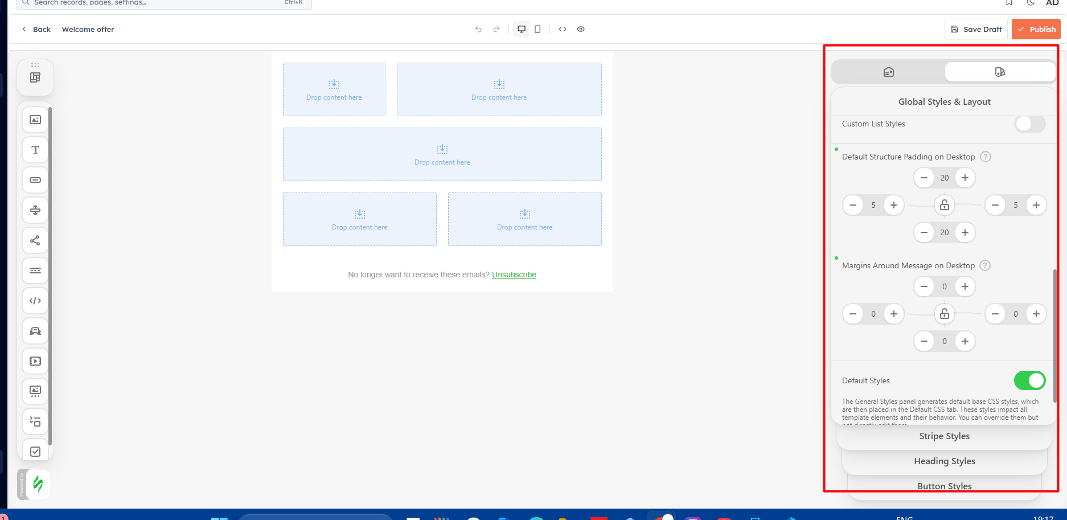Image resolution: width=1067 pixels, height=520 pixels.
Task: Open the AD user avatar menu
Action: point(1052,3)
